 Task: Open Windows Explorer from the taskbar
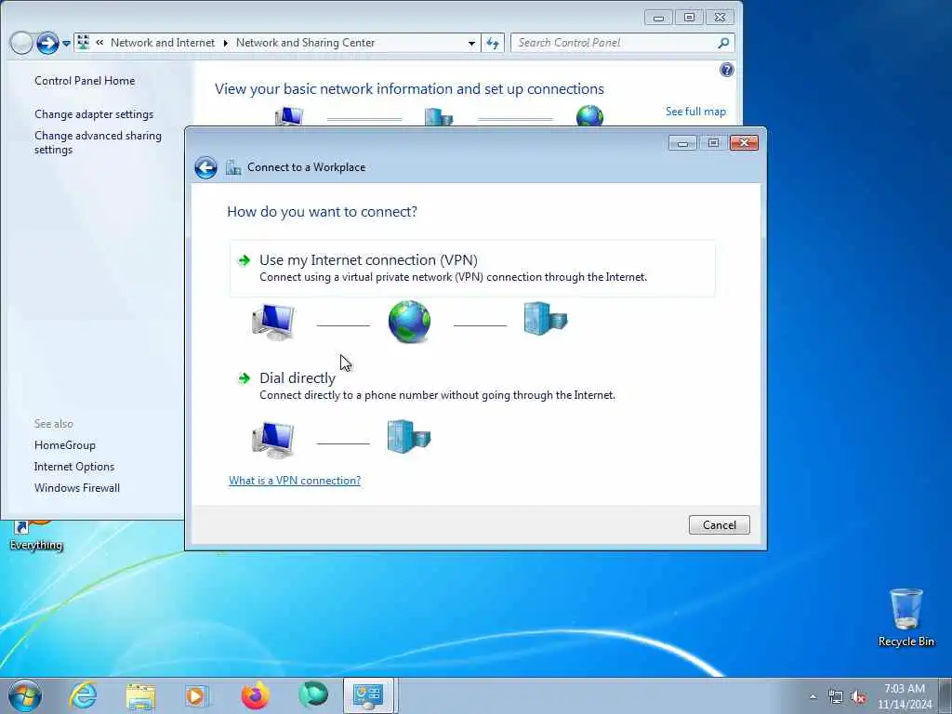tap(140, 695)
